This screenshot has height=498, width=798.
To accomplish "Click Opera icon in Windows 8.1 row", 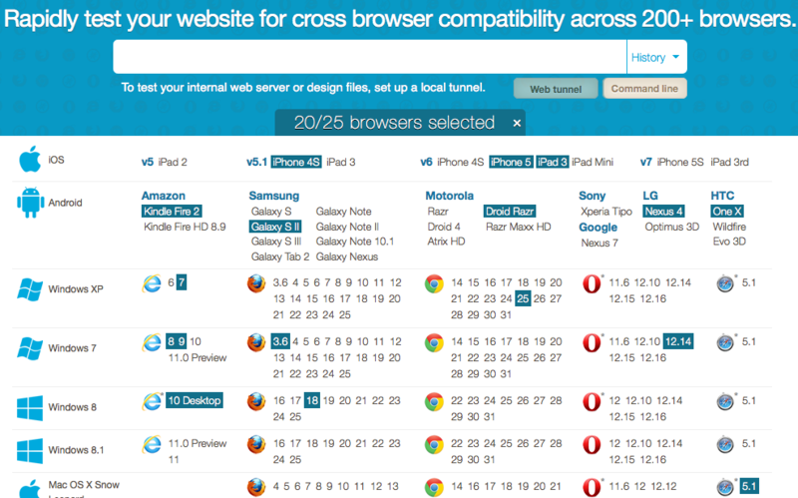I will click(592, 444).
